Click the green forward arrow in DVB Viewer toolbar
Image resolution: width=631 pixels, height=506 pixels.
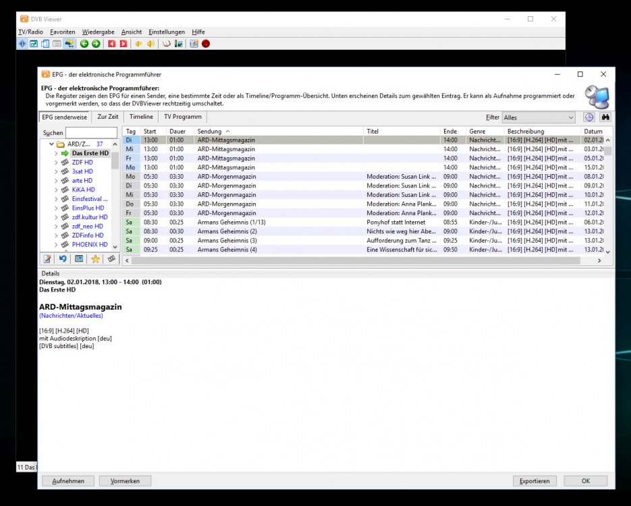pos(96,44)
